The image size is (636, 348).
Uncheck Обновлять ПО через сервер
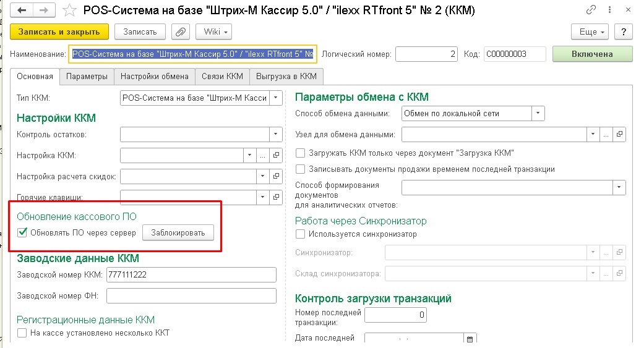pyautogui.click(x=22, y=232)
